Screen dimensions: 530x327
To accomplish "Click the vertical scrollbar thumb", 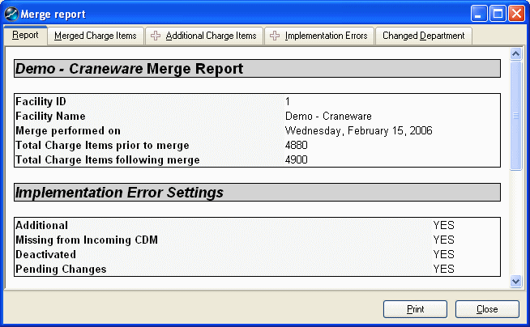I will point(516,115).
